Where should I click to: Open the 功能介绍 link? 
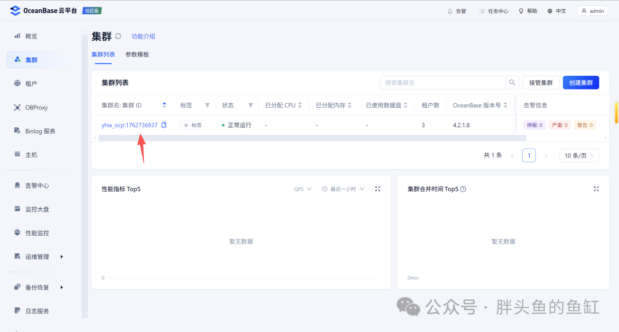[143, 36]
